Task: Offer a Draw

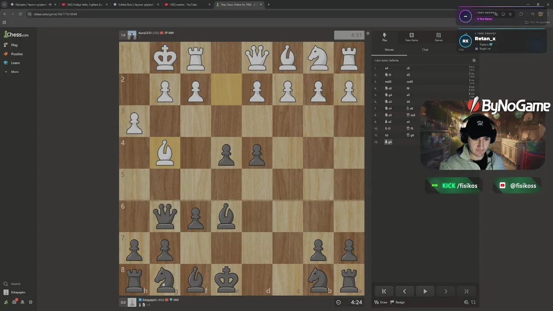Action: coord(381,302)
